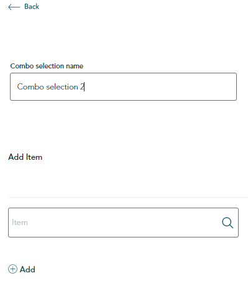Click the divider line above the Item field
This screenshot has height=281, width=248.
128,197
